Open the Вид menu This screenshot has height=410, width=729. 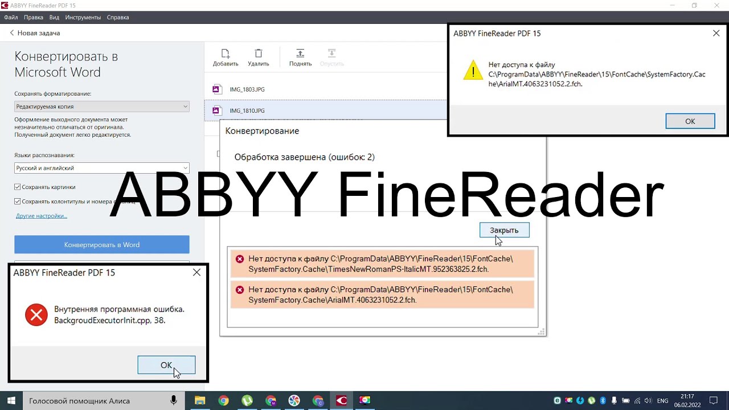tap(54, 18)
